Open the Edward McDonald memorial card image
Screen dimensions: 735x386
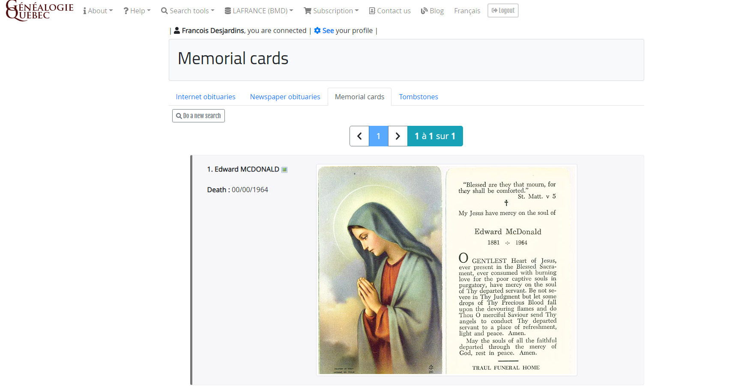(447, 270)
